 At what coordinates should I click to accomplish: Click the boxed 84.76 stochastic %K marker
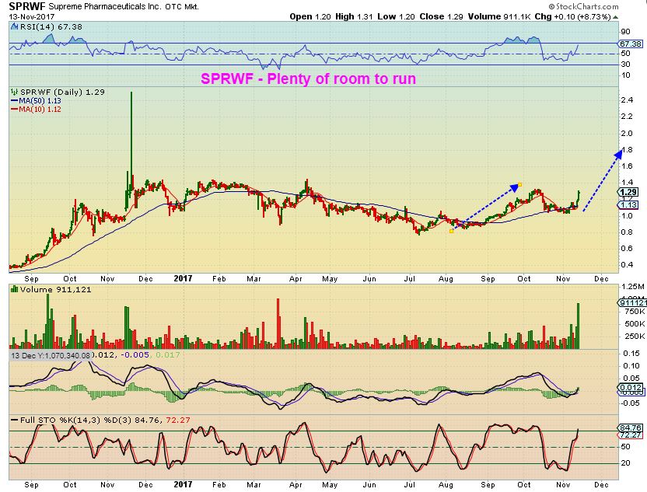(631, 427)
